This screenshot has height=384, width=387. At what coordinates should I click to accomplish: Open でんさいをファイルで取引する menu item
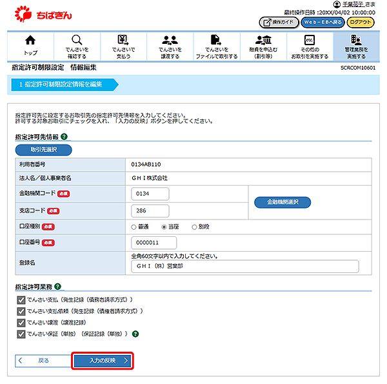(217, 46)
